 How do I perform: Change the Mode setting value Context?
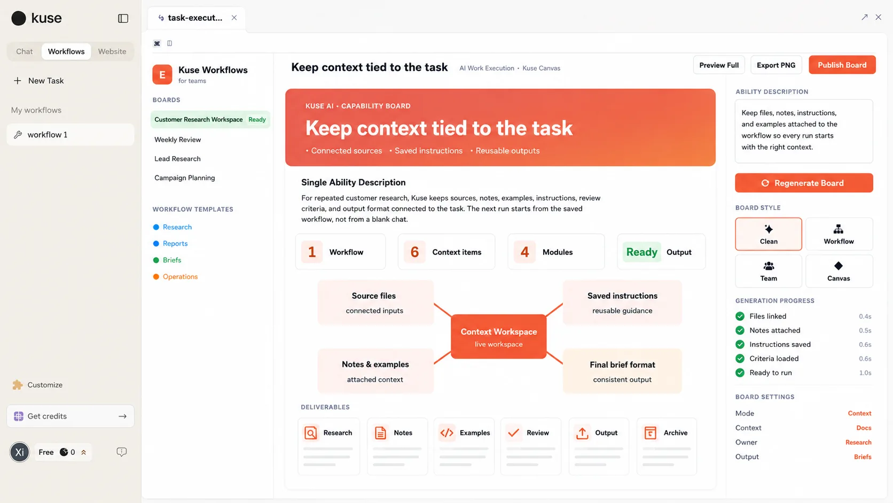[859, 414]
